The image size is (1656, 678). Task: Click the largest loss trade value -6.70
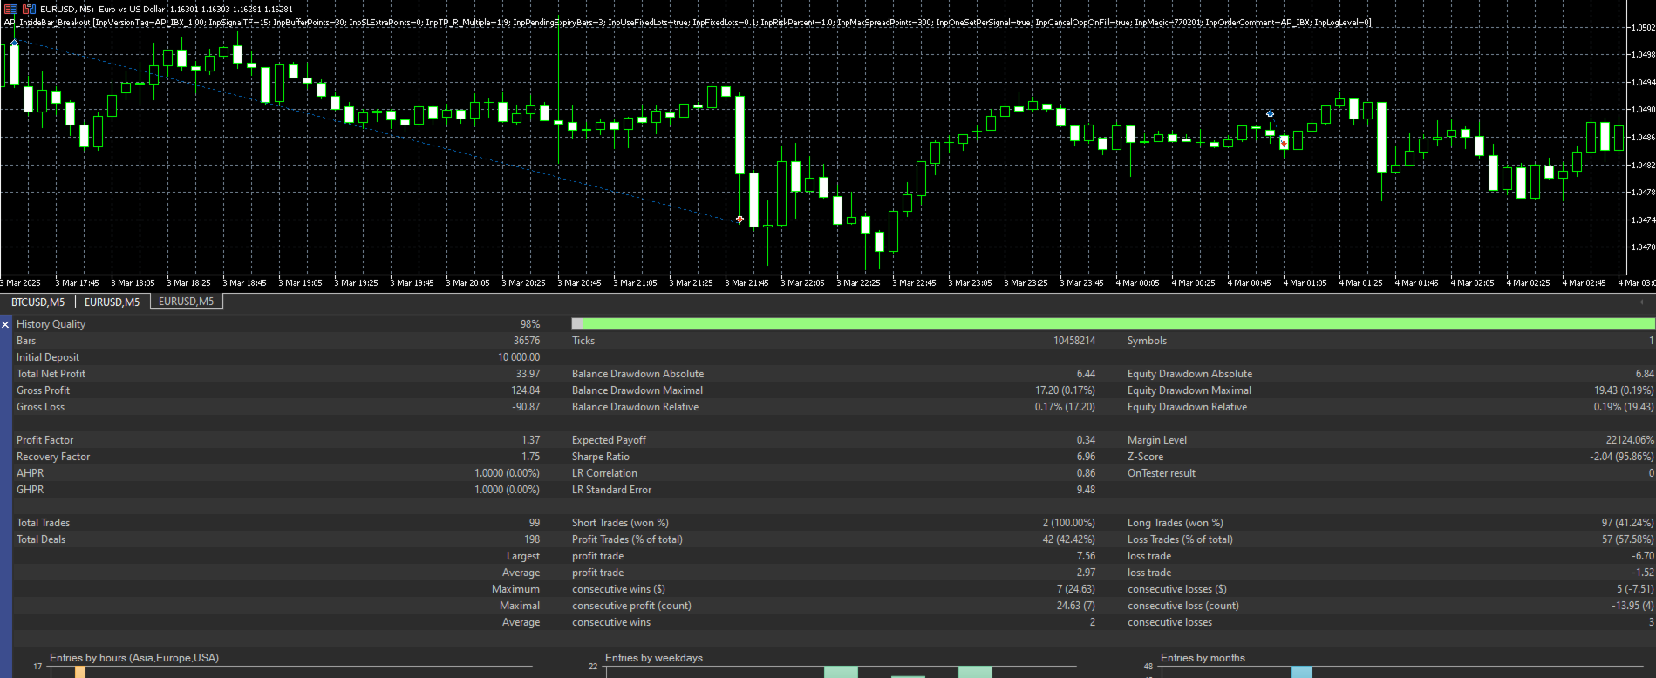1643,556
